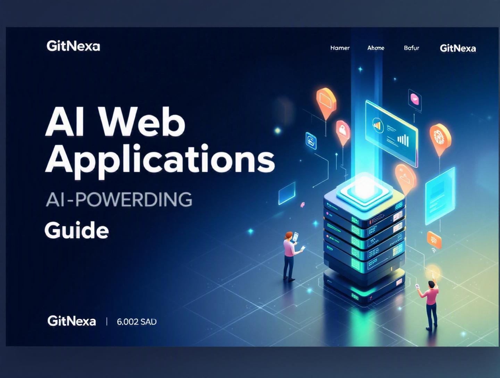Image resolution: width=500 pixels, height=378 pixels.
Task: Click the GitNexa brand in the navigation bar
Action: point(458,48)
